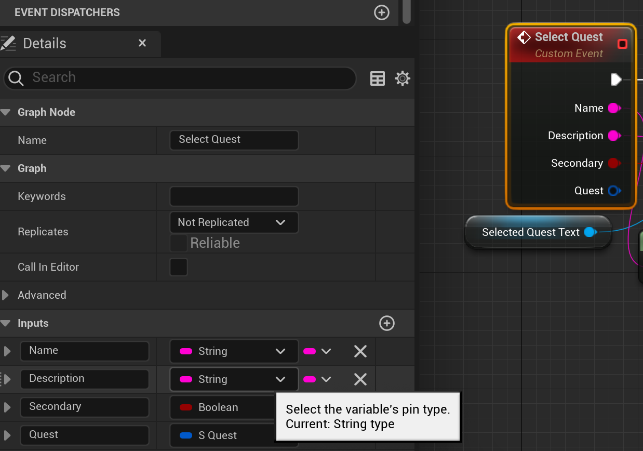643x451 pixels.
Task: Click the Keywords input field
Action: pos(234,196)
